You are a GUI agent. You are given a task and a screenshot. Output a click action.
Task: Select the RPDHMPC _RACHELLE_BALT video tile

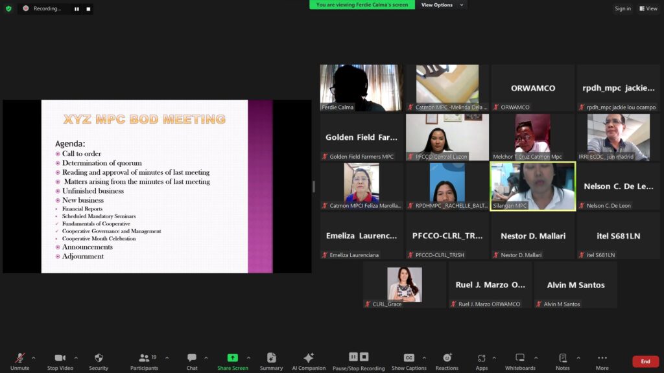[447, 186]
